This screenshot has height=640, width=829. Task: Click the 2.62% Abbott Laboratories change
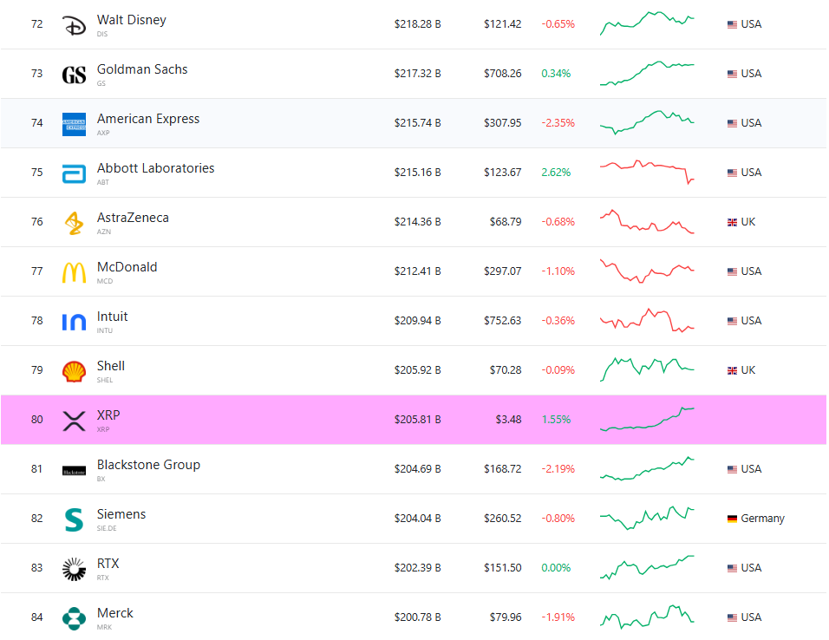556,173
